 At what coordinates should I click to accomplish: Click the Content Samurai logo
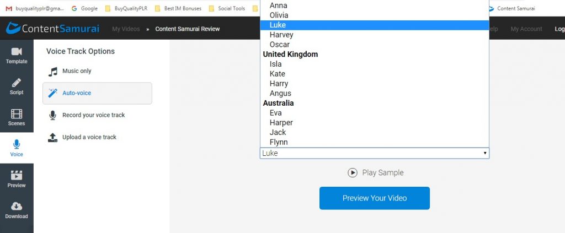pyautogui.click(x=52, y=29)
